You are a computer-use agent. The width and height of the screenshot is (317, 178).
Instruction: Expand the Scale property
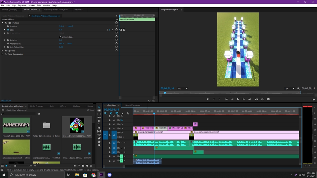[x=4, y=30]
